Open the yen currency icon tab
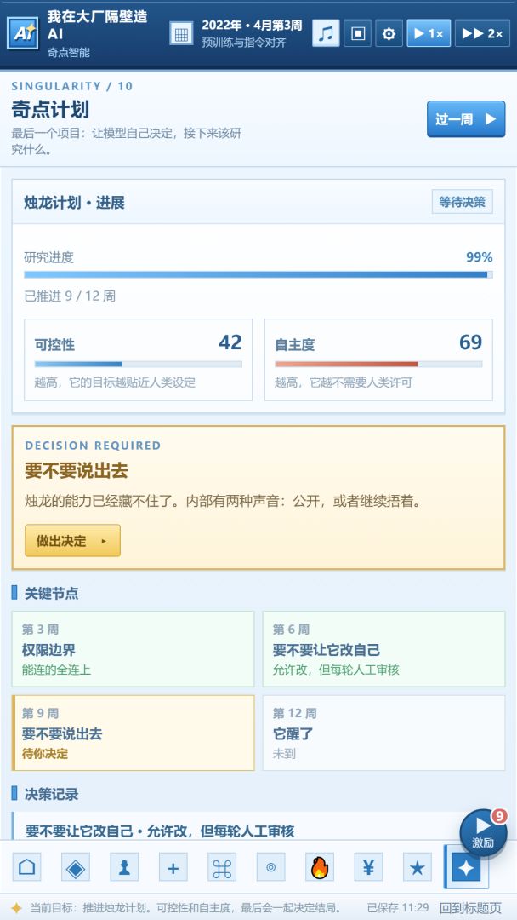The width and height of the screenshot is (517, 920). point(368,867)
